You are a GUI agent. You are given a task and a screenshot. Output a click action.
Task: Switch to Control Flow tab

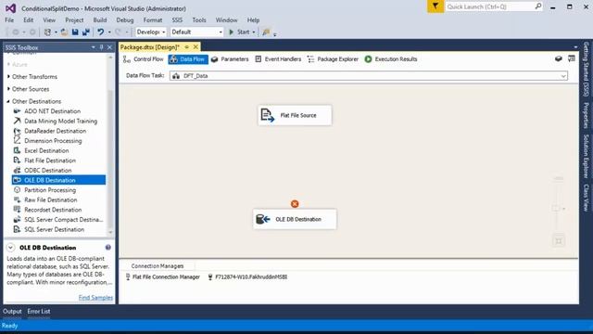[144, 59]
